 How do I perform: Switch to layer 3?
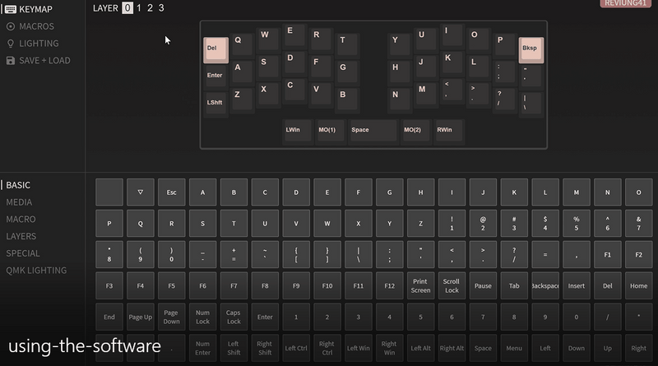160,8
